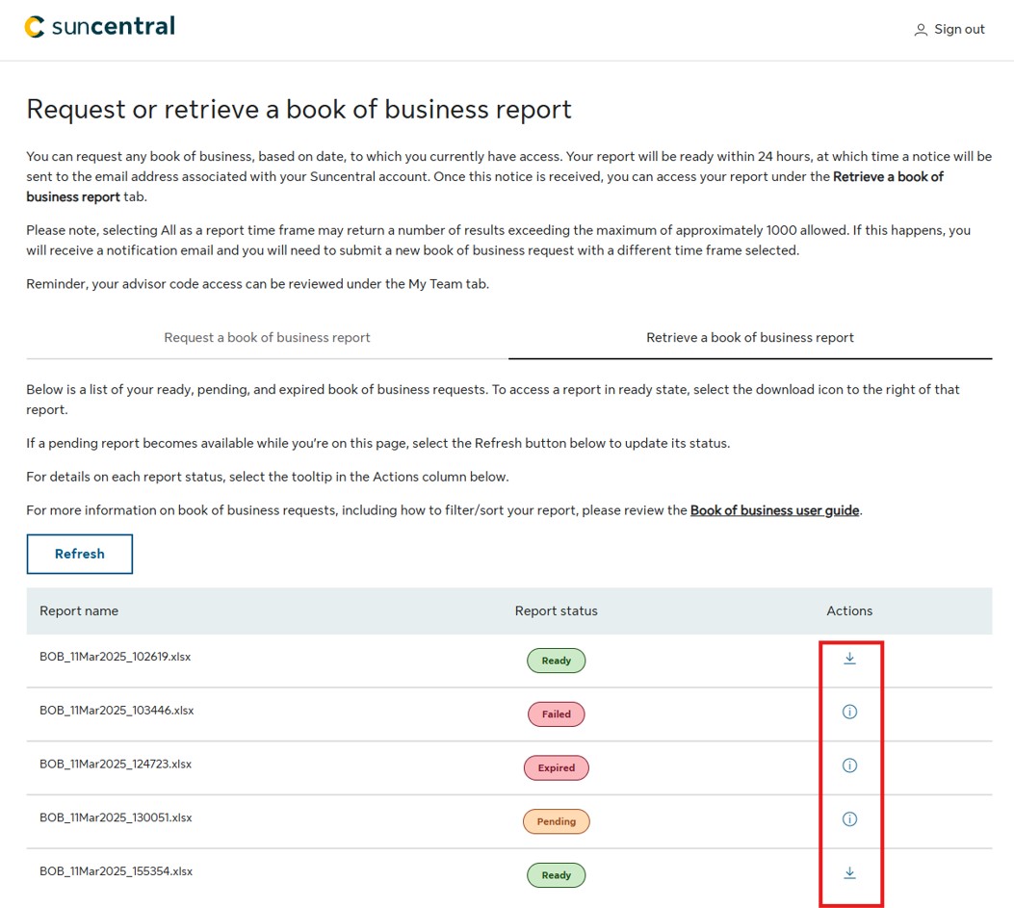
Task: Click the Pending status badge
Action: pyautogui.click(x=556, y=821)
